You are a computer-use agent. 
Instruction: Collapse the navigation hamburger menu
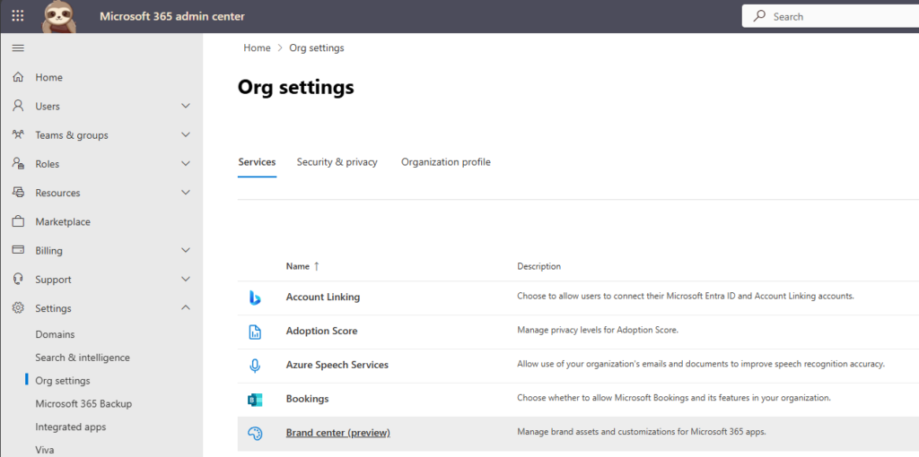18,48
